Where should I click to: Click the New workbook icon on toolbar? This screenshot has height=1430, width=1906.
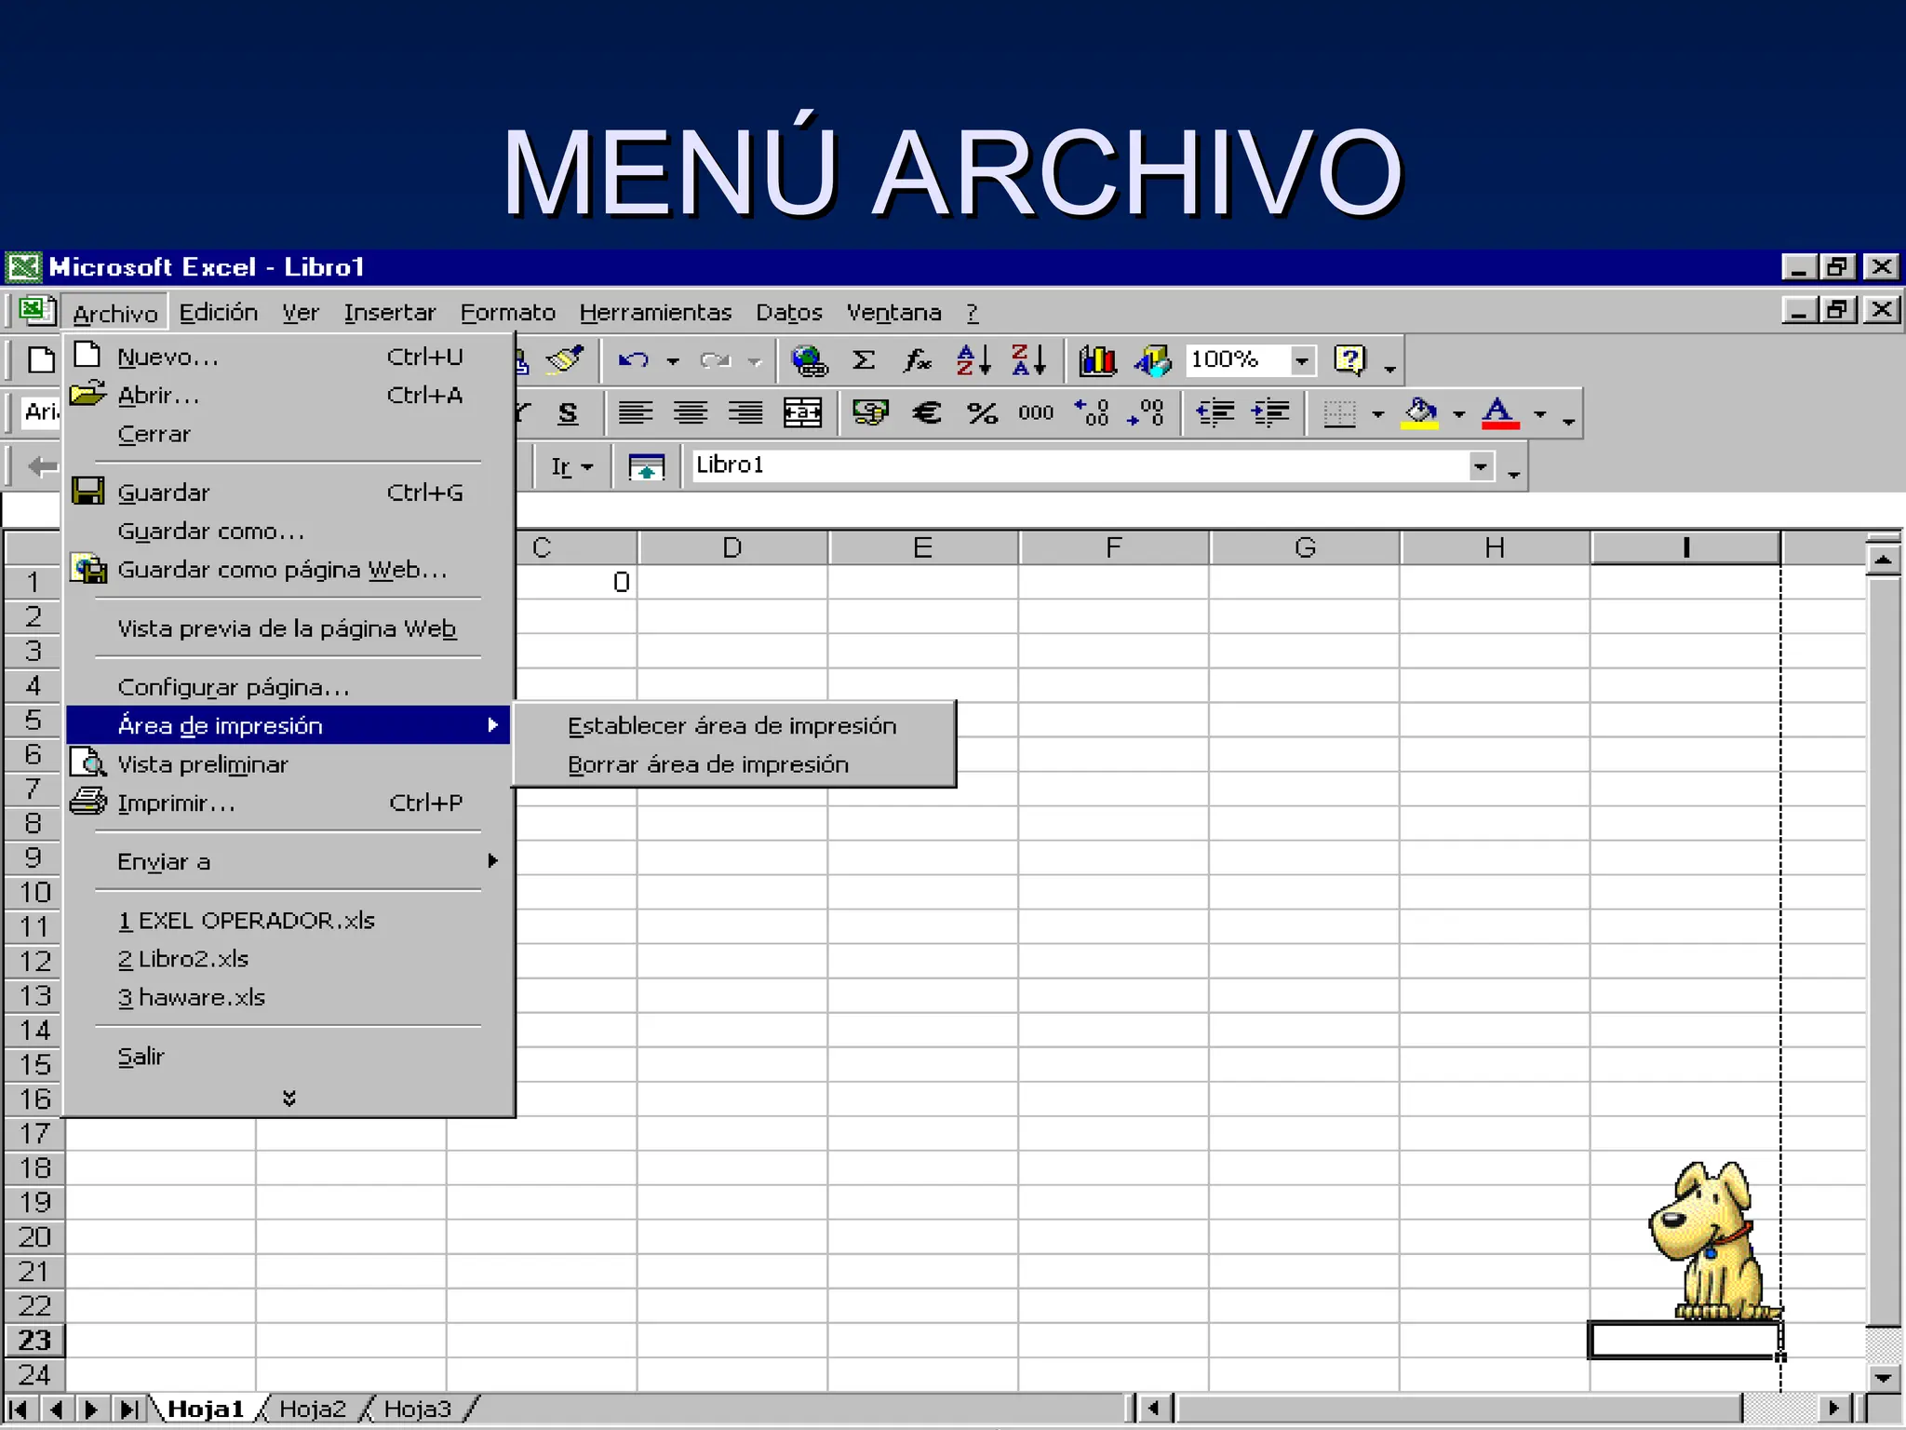pos(40,359)
